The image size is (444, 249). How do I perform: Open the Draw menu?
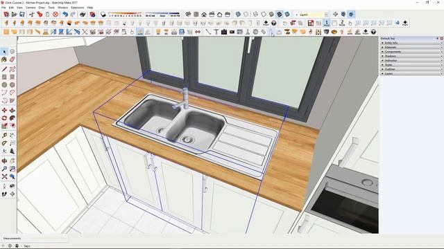pos(42,8)
